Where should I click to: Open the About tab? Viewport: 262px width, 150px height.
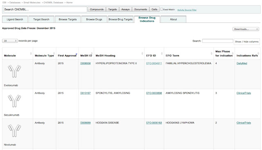173,19
